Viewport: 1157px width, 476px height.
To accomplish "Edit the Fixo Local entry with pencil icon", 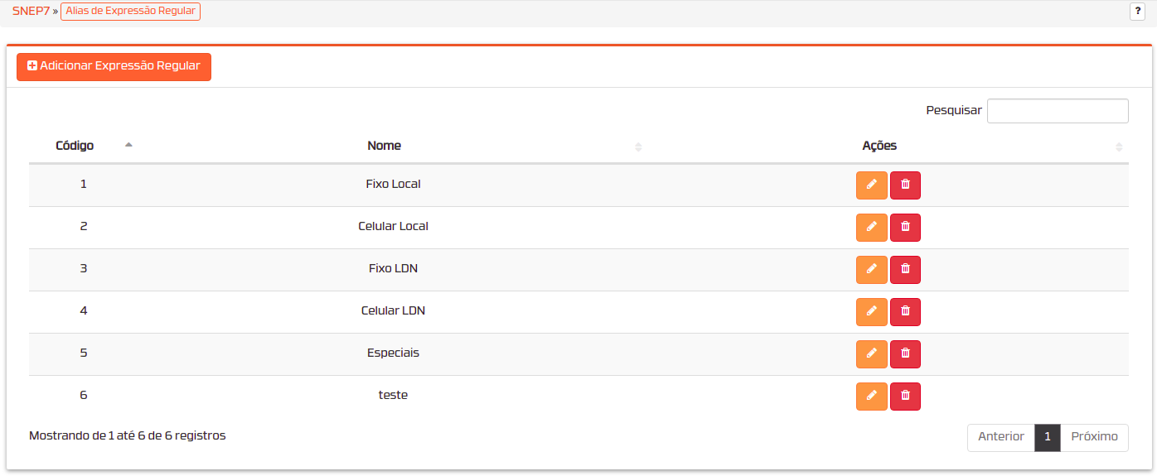I will coord(871,185).
